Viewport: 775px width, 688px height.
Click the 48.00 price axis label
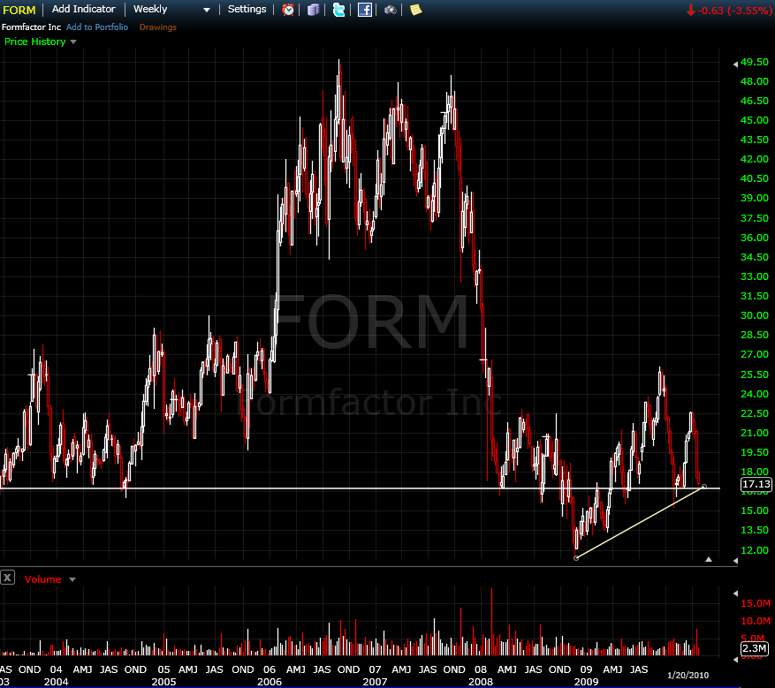click(755, 81)
